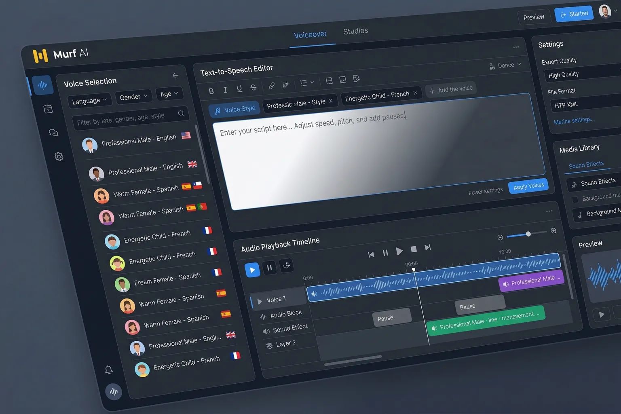This screenshot has height=414, width=621.
Task: Mute the blue Voice 1 waveform clip speaker
Action: (x=314, y=294)
